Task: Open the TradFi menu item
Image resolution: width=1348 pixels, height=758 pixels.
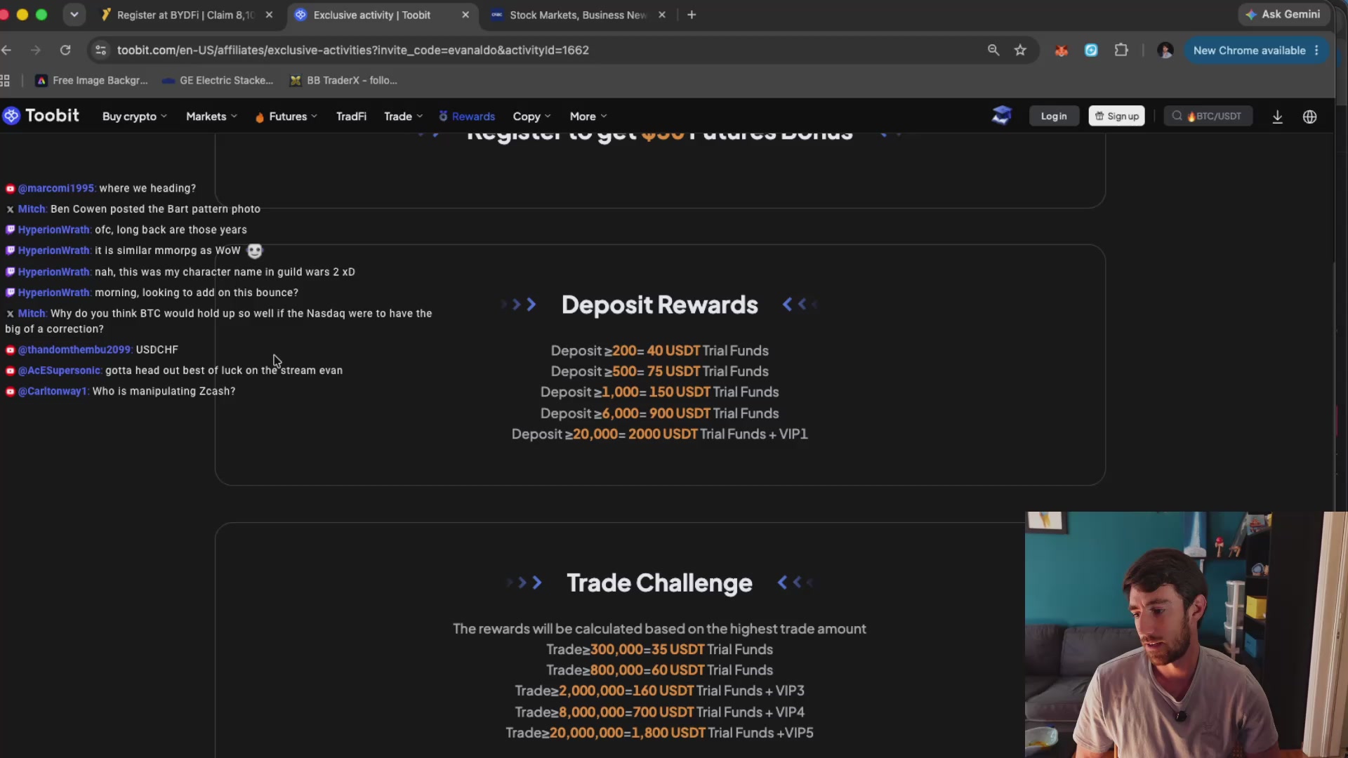Action: click(351, 117)
